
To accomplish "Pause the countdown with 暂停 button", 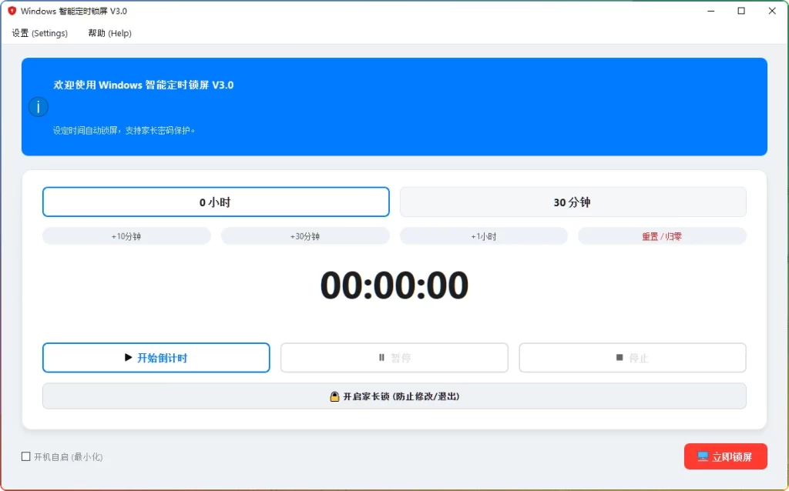I will (x=392, y=357).
